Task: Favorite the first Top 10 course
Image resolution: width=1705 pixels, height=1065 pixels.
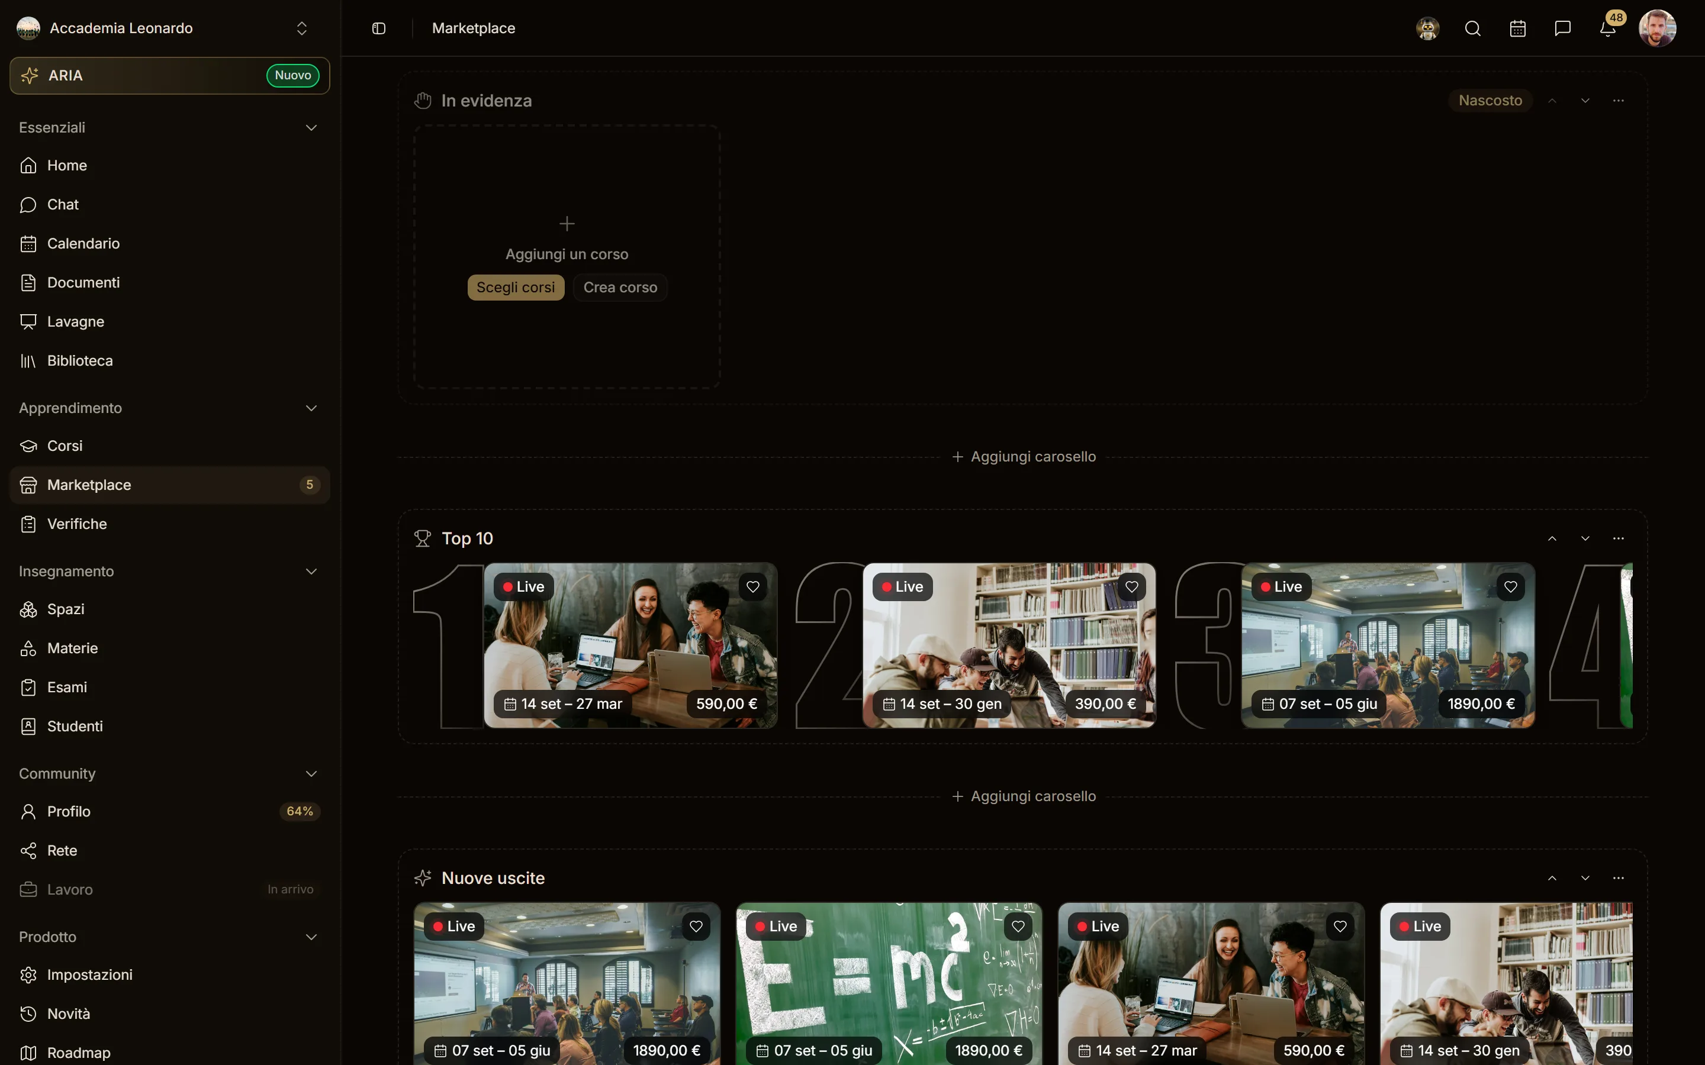Action: click(753, 587)
